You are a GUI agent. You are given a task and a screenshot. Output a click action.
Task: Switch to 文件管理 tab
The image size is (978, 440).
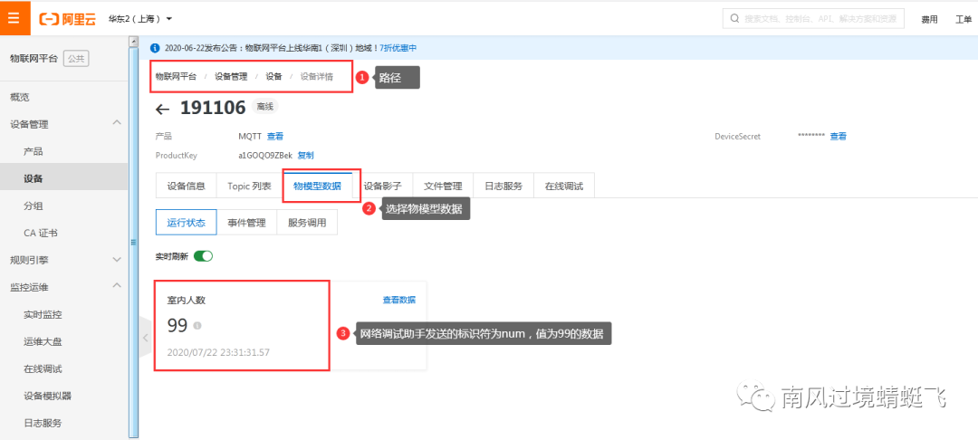point(443,186)
